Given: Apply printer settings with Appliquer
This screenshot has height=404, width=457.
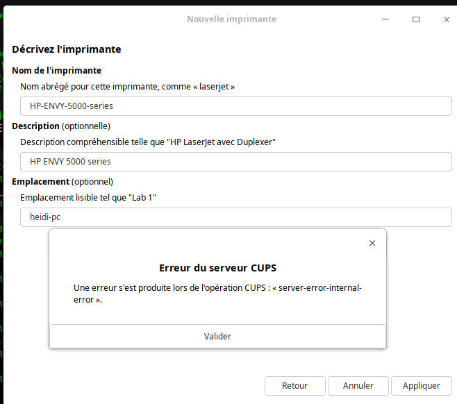Looking at the screenshot, I should coord(421,386).
